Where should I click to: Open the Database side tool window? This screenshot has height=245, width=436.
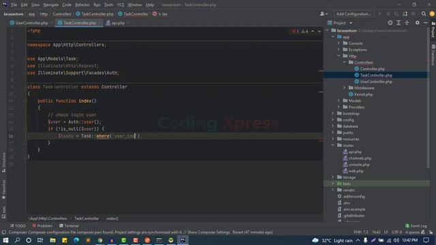click(x=433, y=54)
